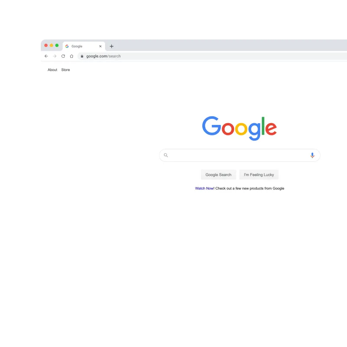Click the browser back arrow
347x347 pixels.
pos(46,56)
